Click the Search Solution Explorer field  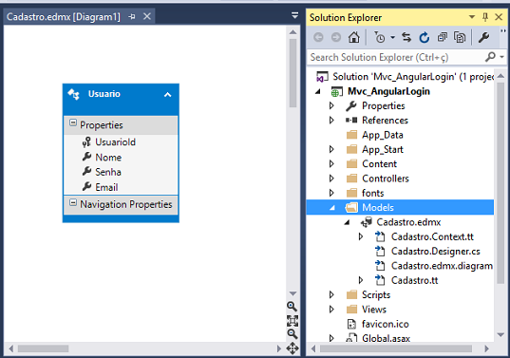(396, 57)
